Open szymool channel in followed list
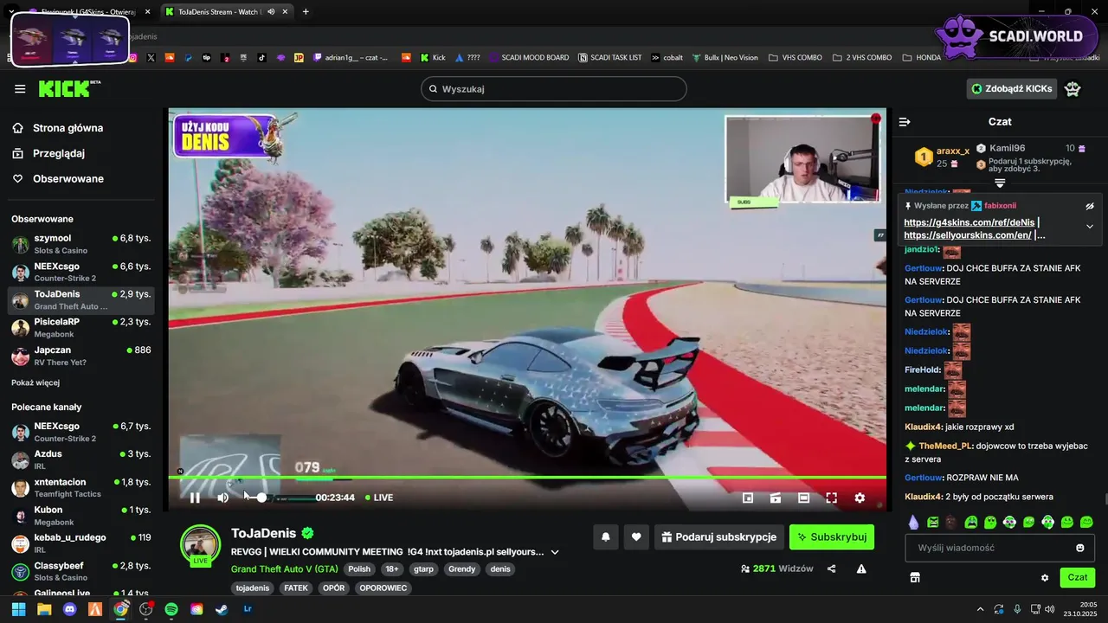Viewport: 1108px width, 623px height. point(81,244)
